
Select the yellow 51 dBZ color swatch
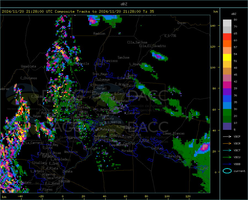pyautogui.click(x=227, y=57)
